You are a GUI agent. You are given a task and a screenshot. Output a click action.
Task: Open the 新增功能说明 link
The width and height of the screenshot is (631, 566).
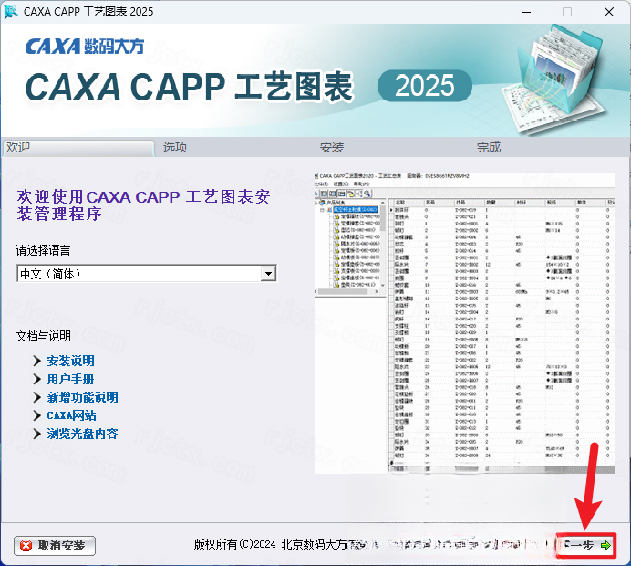coord(82,397)
